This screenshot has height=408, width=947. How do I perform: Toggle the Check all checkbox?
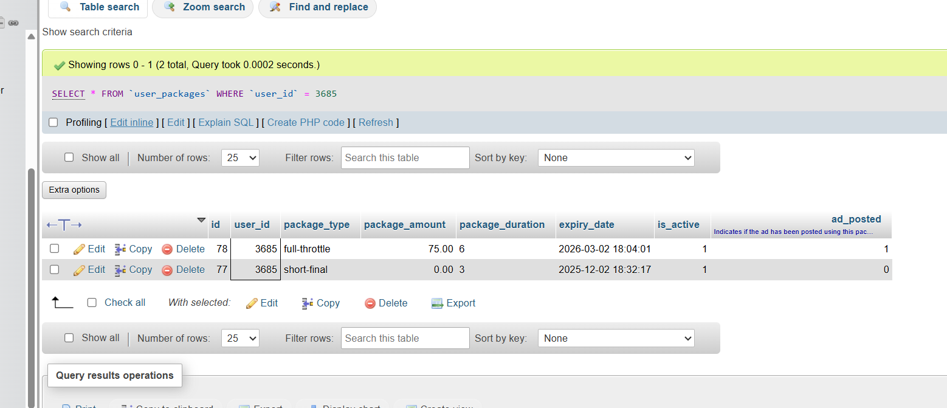(92, 303)
